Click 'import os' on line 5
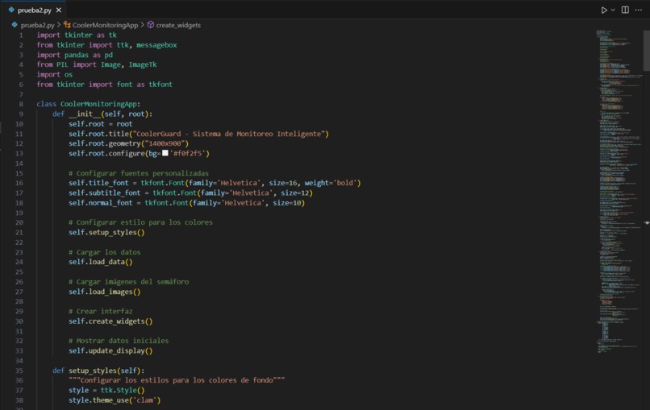The image size is (650, 410). coord(54,75)
